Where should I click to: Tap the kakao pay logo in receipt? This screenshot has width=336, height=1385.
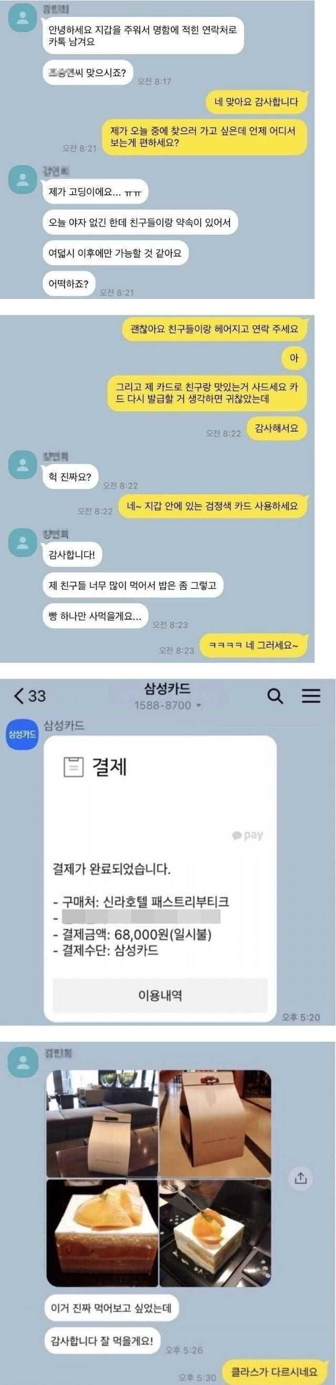point(248,835)
